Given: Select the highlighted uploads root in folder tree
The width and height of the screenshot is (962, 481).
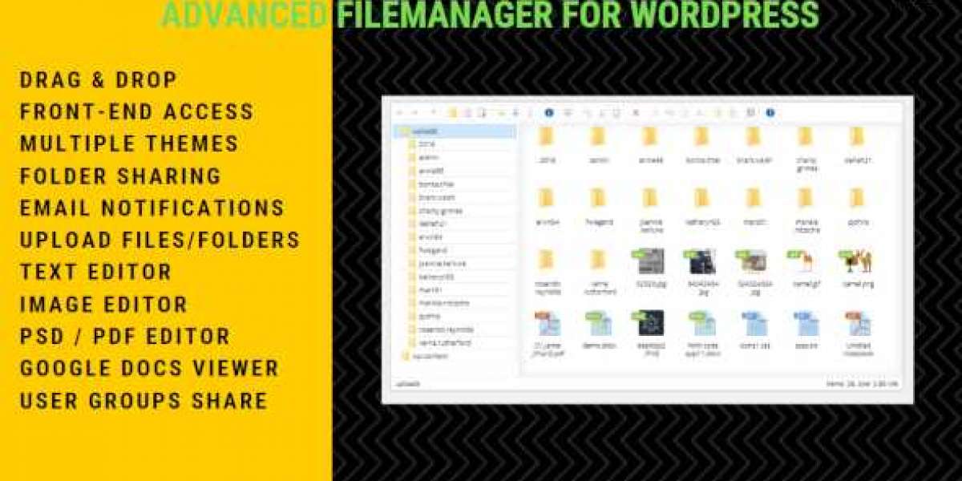Looking at the screenshot, I should pos(455,131).
